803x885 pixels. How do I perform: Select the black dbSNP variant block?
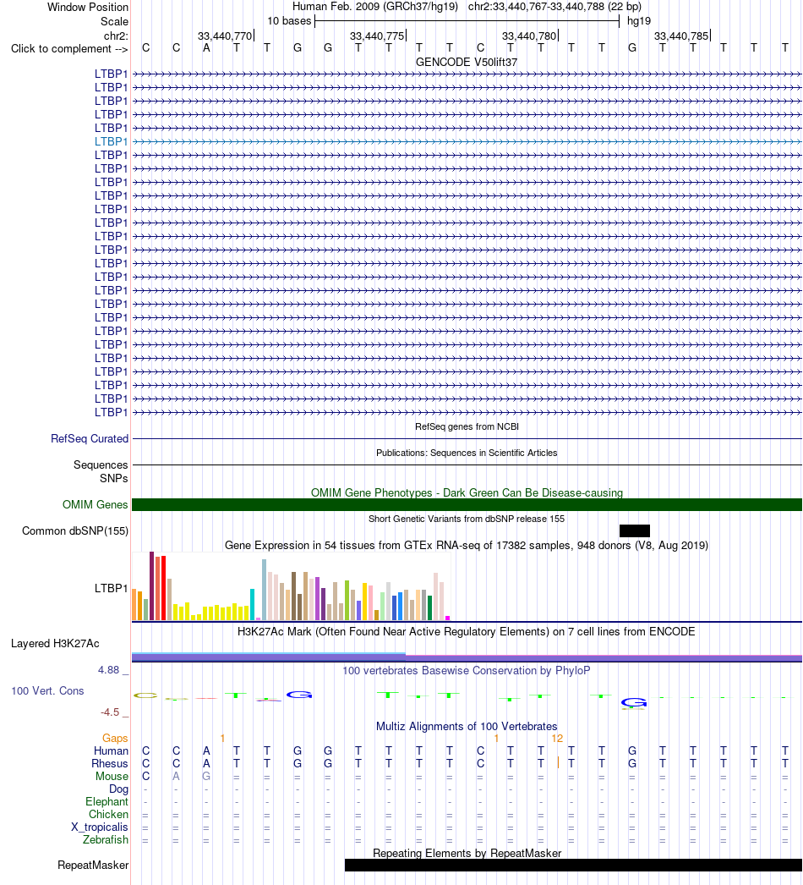click(x=635, y=530)
